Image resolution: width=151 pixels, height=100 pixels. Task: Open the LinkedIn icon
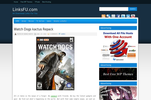[128, 16]
